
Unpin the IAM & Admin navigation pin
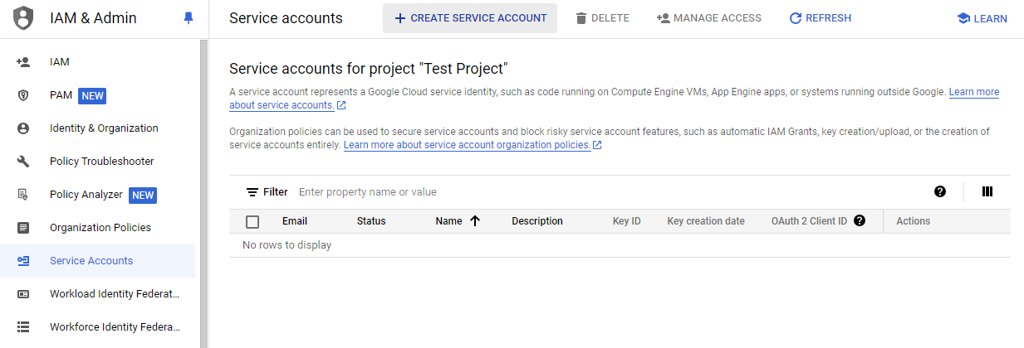[189, 18]
